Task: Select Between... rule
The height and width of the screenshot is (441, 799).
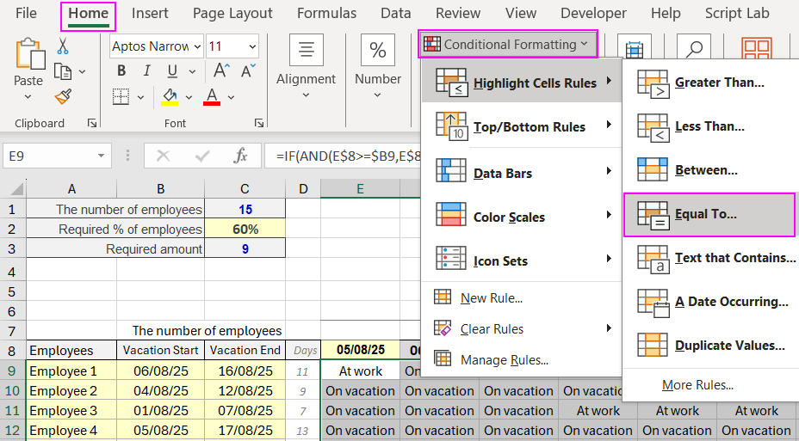Action: [x=709, y=170]
